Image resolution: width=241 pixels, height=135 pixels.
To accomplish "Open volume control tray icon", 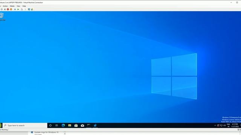I will click(224, 125).
